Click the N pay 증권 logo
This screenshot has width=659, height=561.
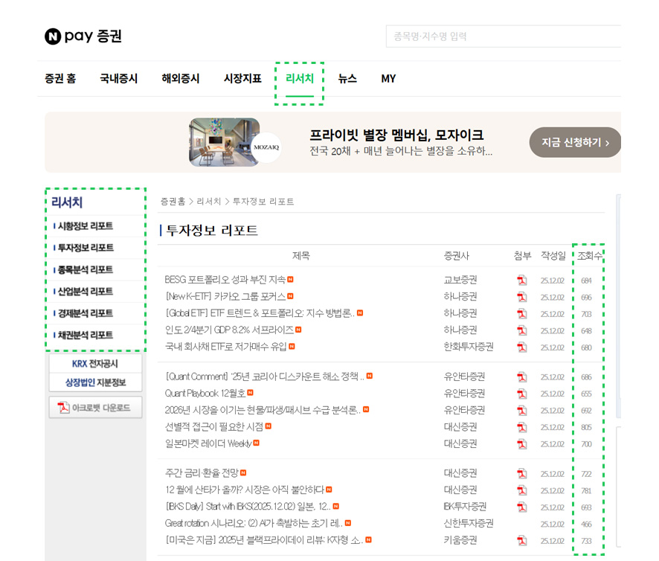coord(83,36)
